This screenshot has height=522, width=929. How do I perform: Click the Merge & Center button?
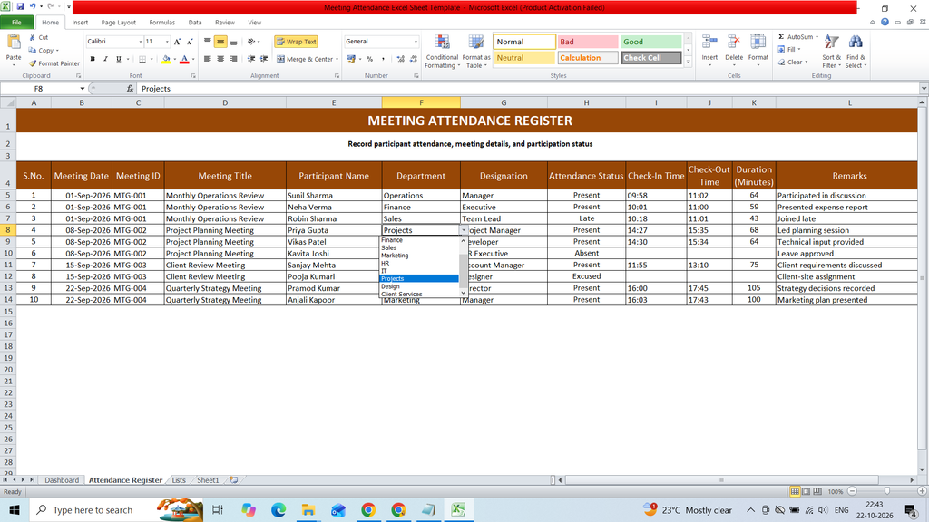[x=305, y=59]
